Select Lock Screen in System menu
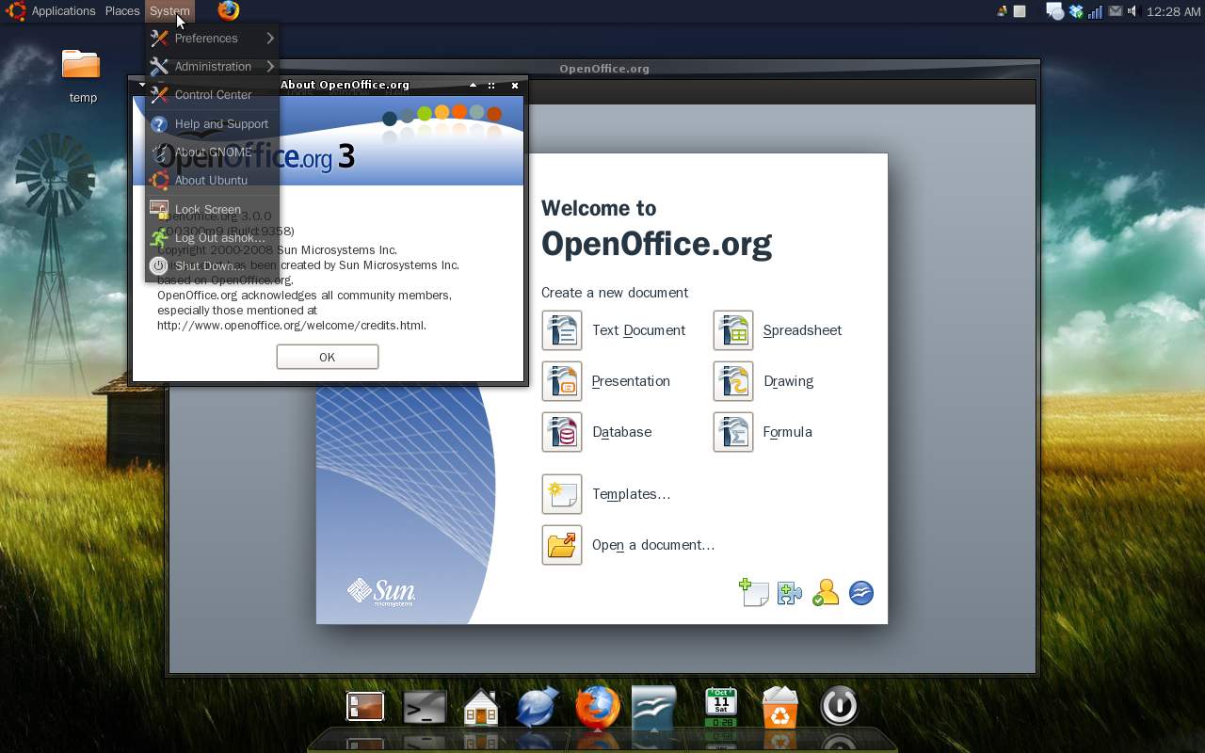 [212, 210]
